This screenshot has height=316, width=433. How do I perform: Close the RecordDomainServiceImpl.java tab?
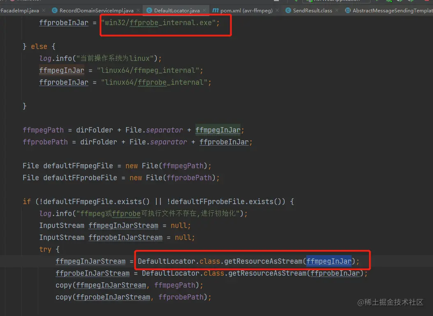138,11
